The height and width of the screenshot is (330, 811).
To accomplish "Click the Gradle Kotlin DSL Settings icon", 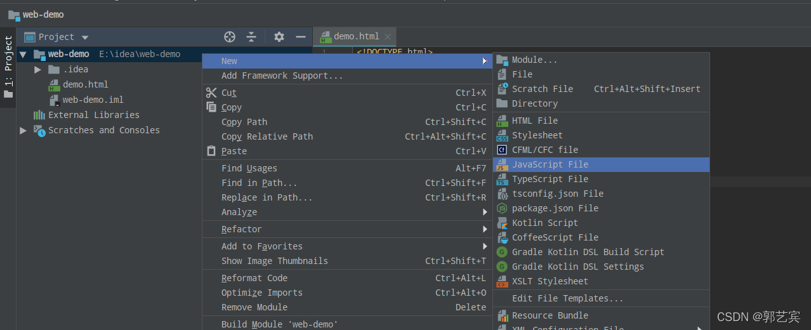I will tap(502, 267).
